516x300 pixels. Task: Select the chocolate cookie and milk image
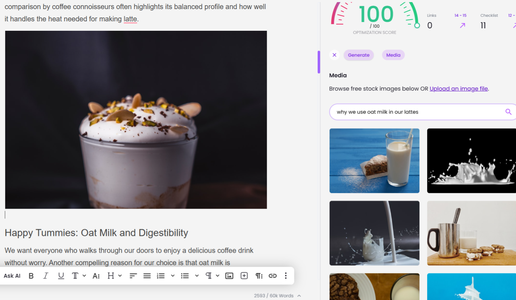pyautogui.click(x=374, y=287)
